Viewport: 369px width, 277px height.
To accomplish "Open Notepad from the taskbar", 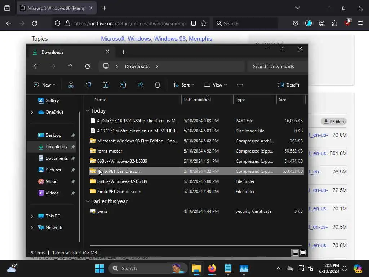I will (228, 268).
